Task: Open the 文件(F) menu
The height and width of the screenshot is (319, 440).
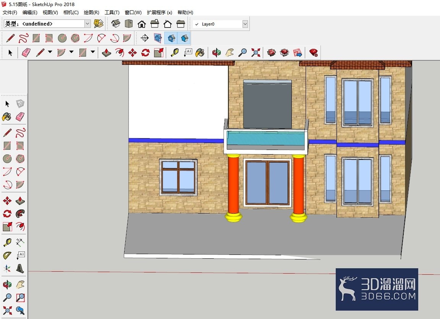Action: (10, 12)
